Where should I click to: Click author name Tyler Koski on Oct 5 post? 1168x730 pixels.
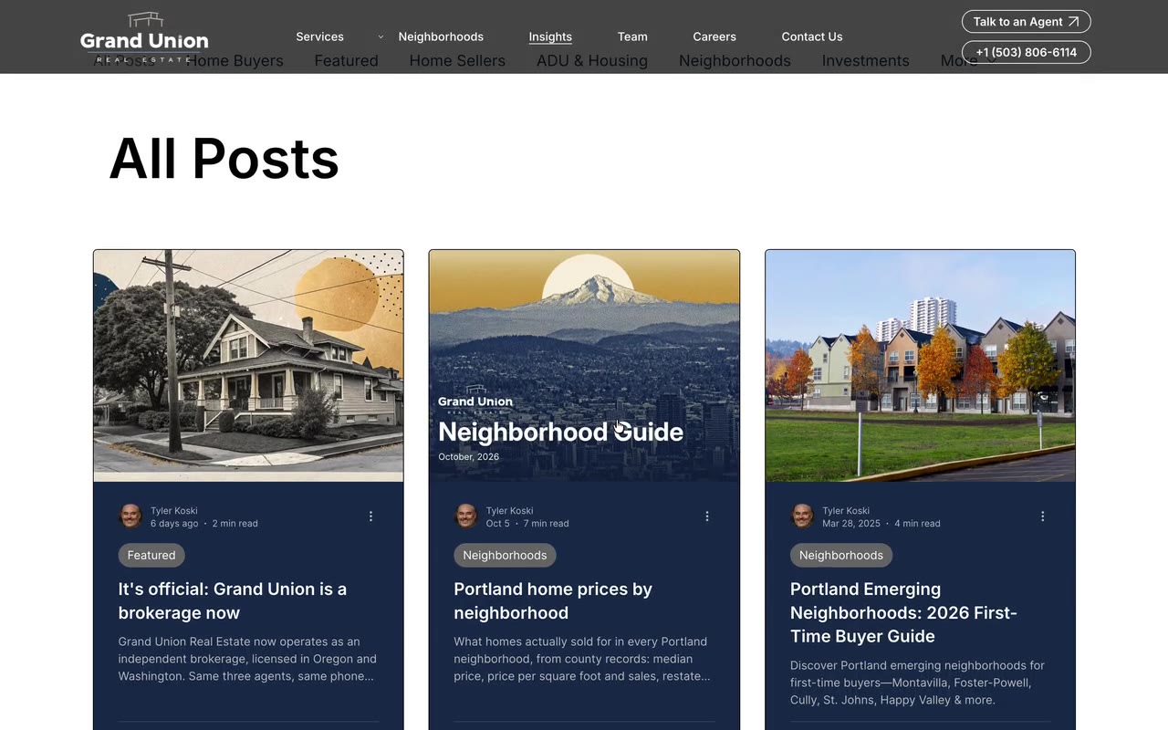[x=510, y=511]
